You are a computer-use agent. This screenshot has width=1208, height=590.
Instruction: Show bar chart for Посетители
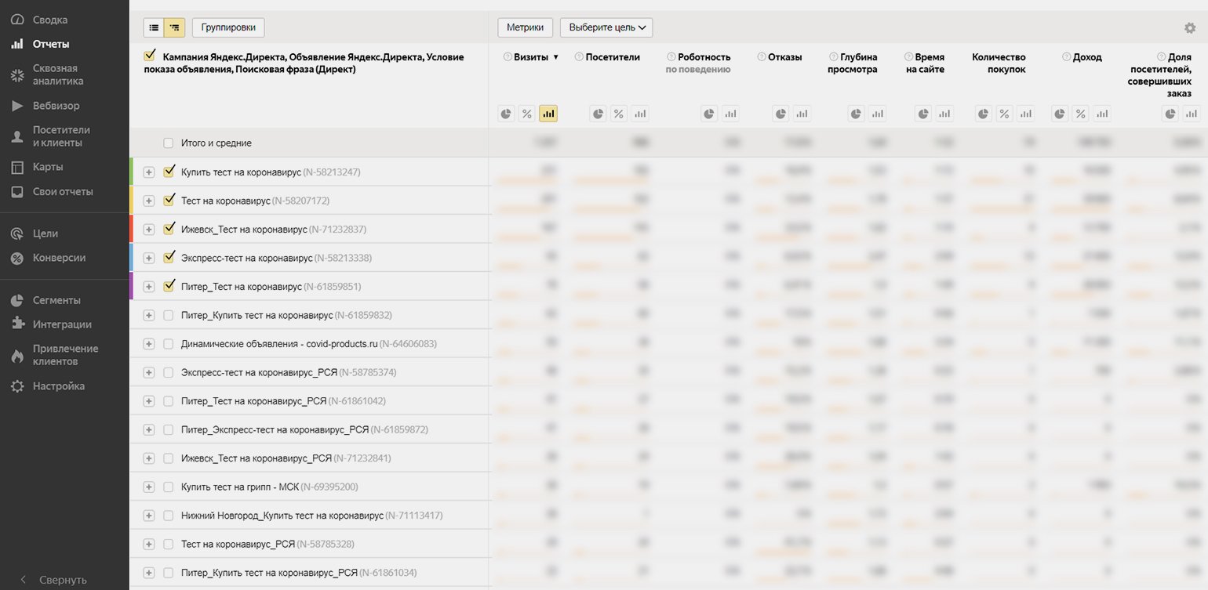coord(640,114)
